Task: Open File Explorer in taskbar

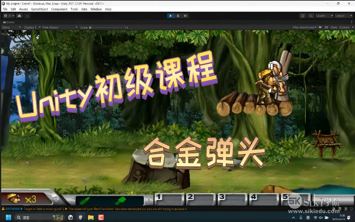Action: (91, 217)
